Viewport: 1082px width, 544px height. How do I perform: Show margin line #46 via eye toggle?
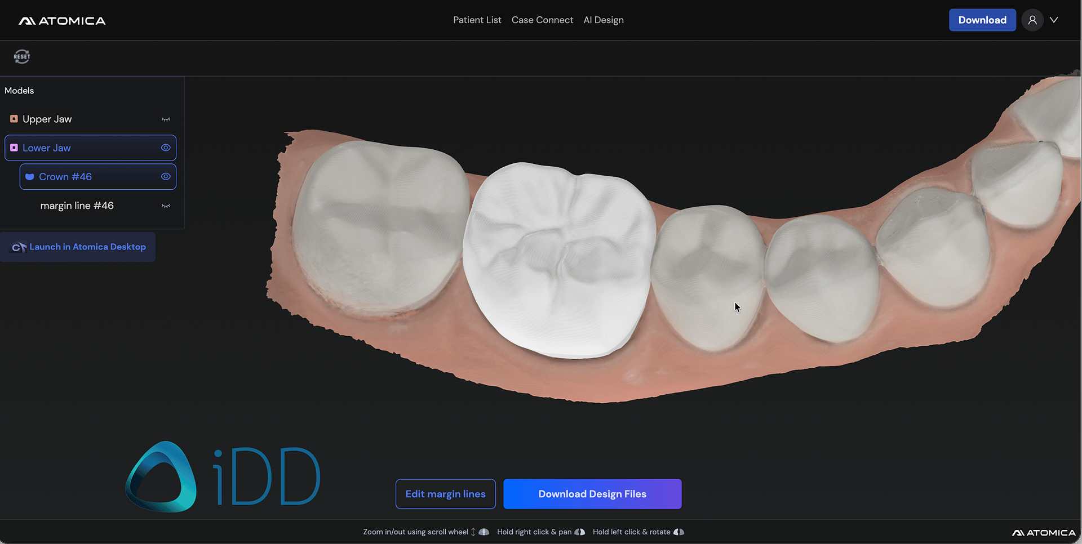coord(166,206)
